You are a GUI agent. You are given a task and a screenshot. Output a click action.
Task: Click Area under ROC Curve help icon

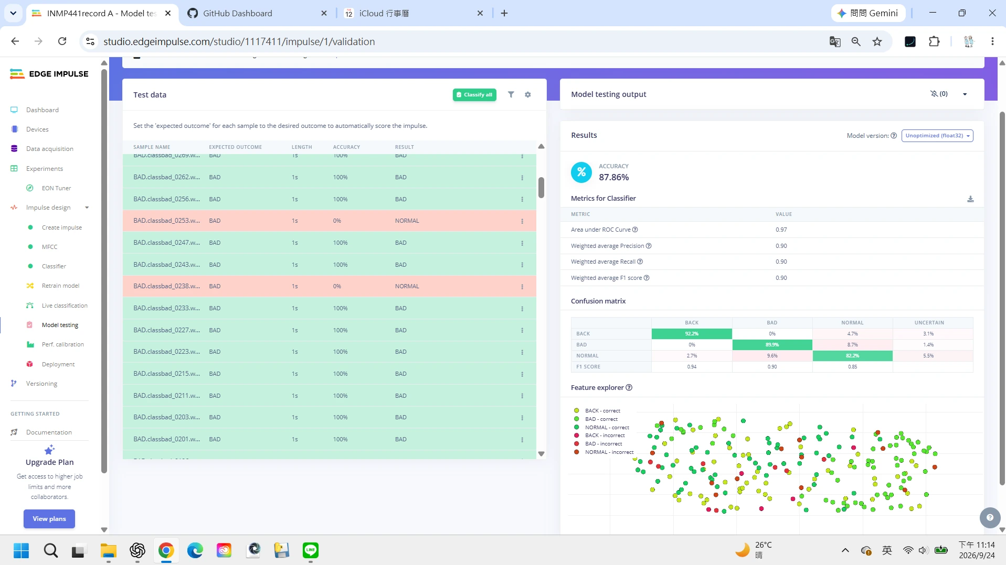635,230
